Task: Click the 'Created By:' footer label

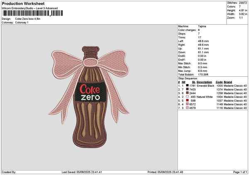Action: coord(9,172)
